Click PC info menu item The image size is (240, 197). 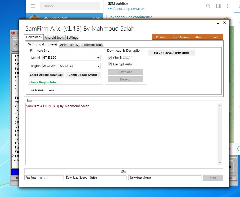(x=161, y=37)
